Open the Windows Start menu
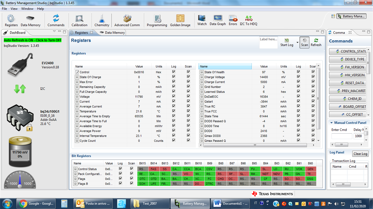The image size is (373, 209). [x=7, y=203]
